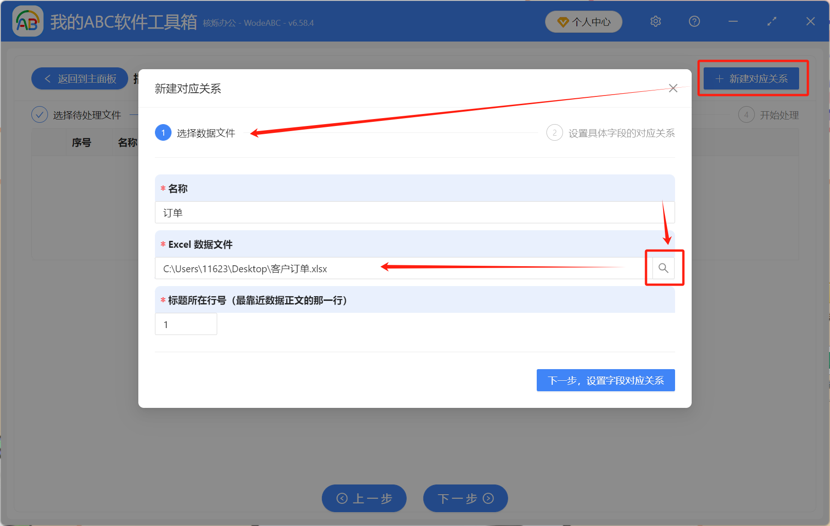The height and width of the screenshot is (526, 830).
Task: Click the fullscreen expand icon in title bar
Action: point(771,21)
